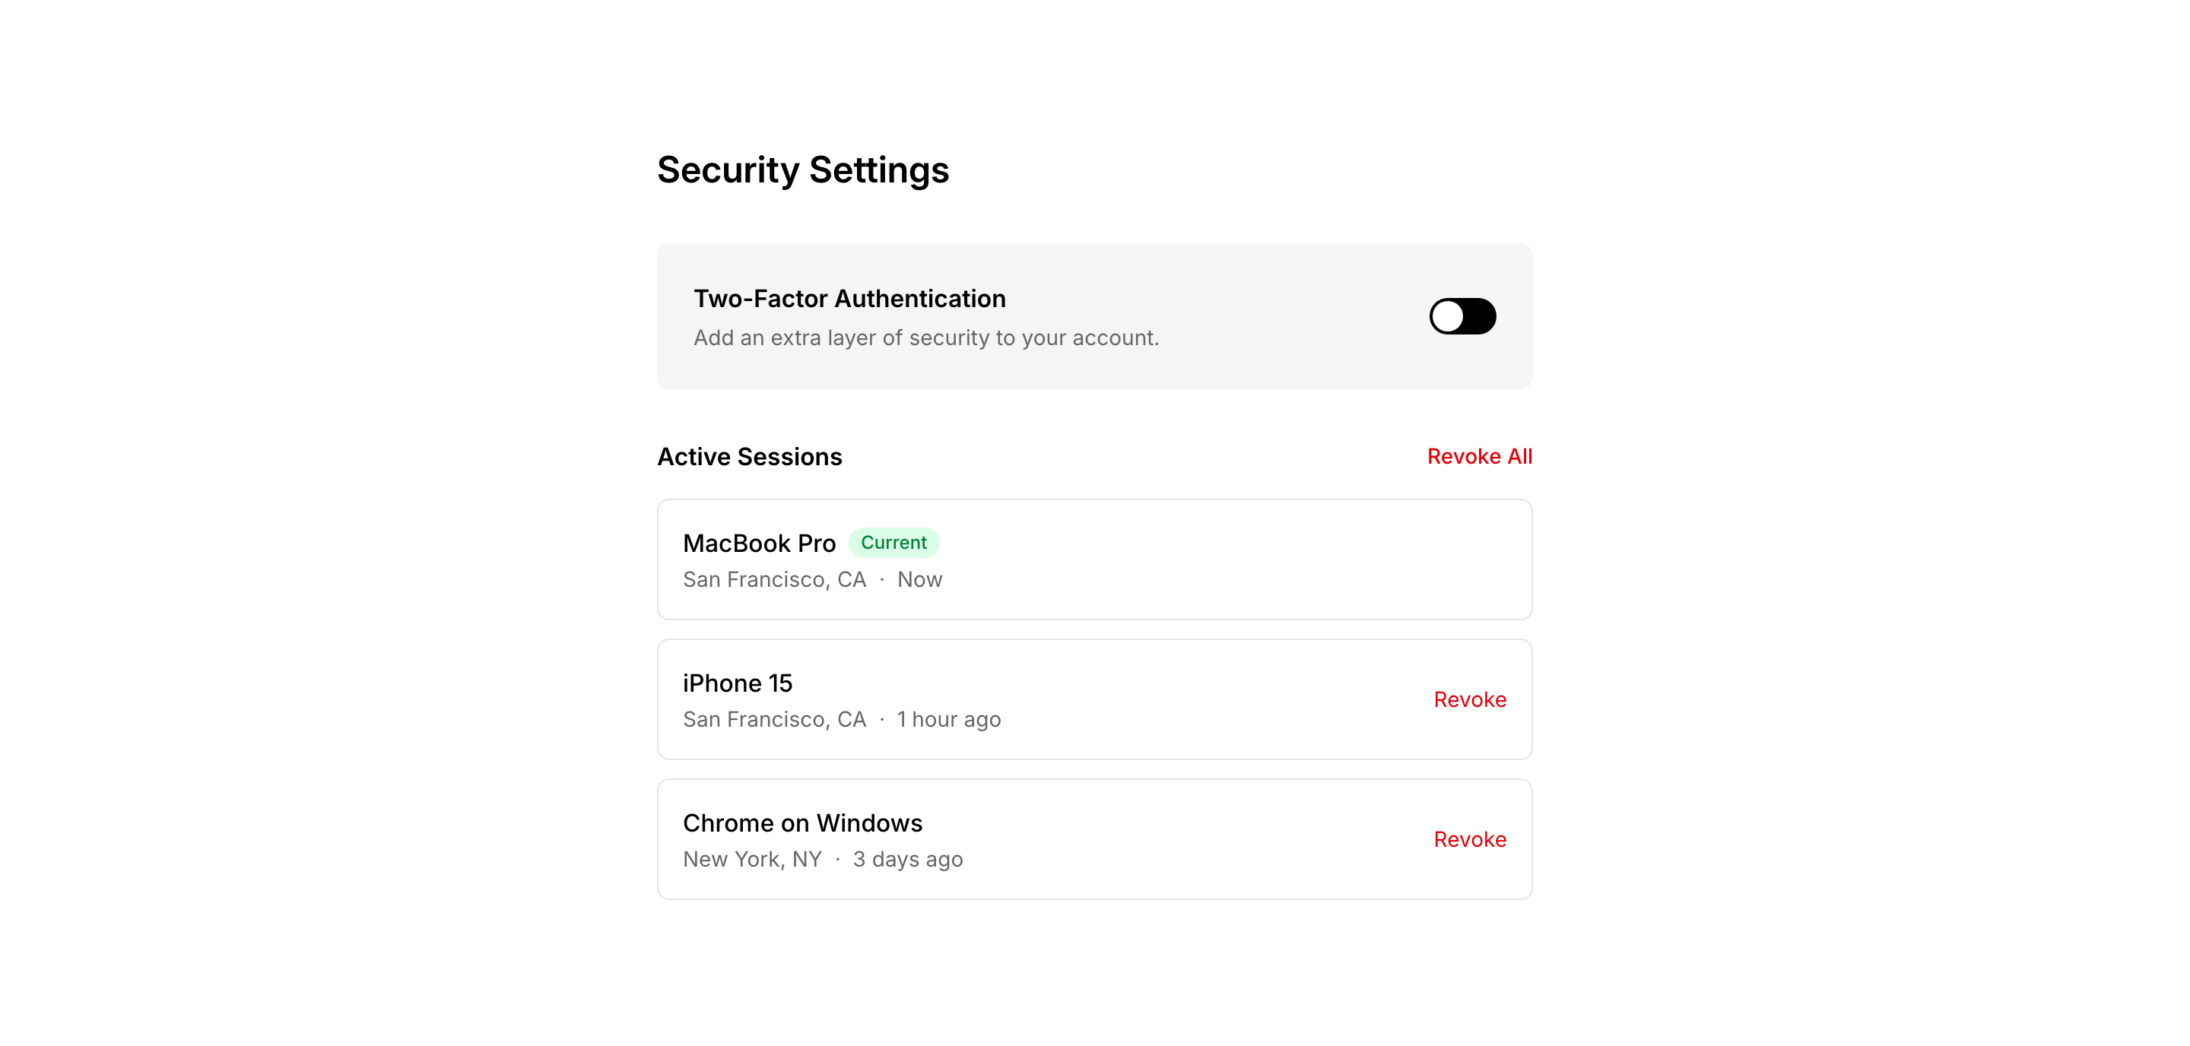Click the 3 days ago timestamp
2190x1046 pixels.
907,860
